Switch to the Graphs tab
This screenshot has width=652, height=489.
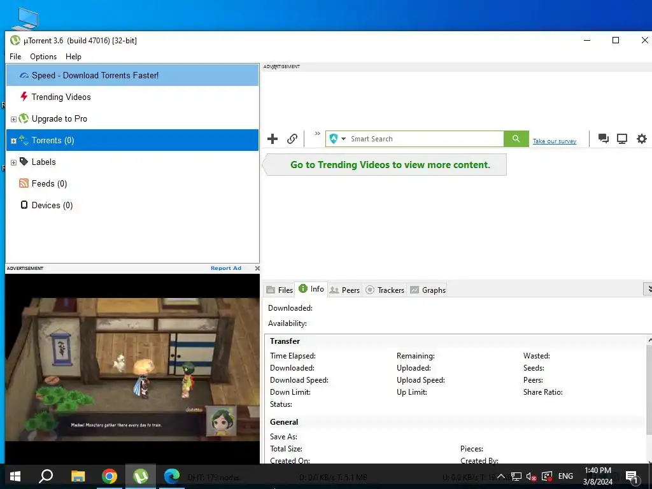[x=428, y=290]
